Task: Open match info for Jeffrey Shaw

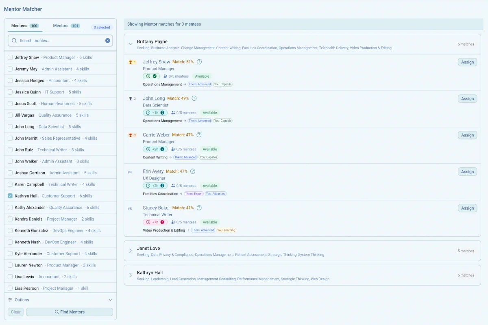Action: click(x=199, y=62)
